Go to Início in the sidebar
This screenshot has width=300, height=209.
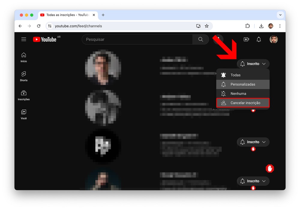tap(24, 57)
